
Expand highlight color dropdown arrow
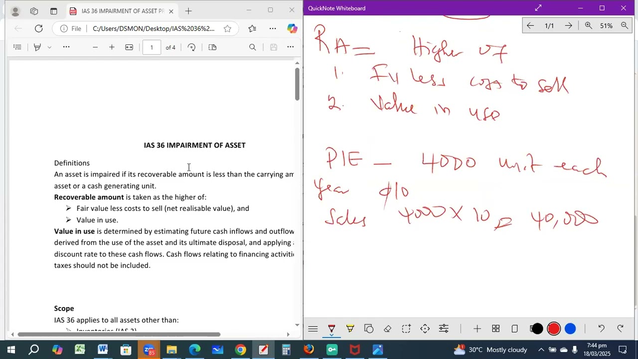(49, 47)
